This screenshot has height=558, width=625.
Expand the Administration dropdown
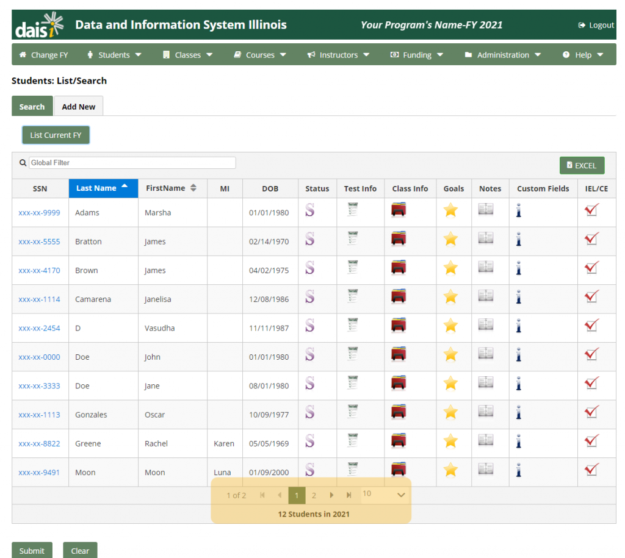pos(502,54)
